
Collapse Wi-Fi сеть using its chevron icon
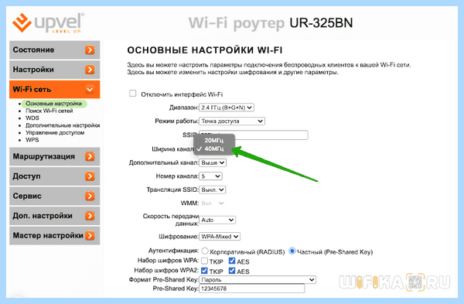point(90,89)
